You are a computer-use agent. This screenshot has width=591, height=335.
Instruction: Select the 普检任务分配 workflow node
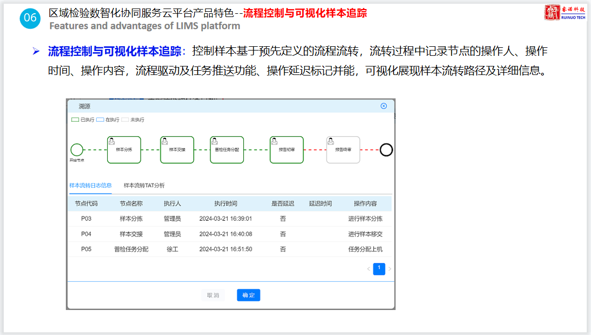(x=227, y=149)
